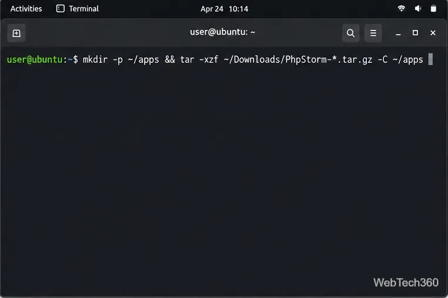Open the Terminal app menu in top bar

[78, 9]
